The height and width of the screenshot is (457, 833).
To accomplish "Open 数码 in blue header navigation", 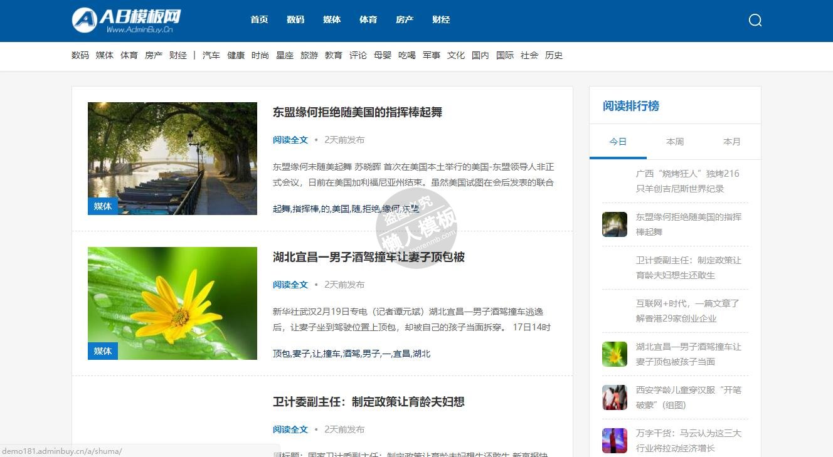I will 295,19.
